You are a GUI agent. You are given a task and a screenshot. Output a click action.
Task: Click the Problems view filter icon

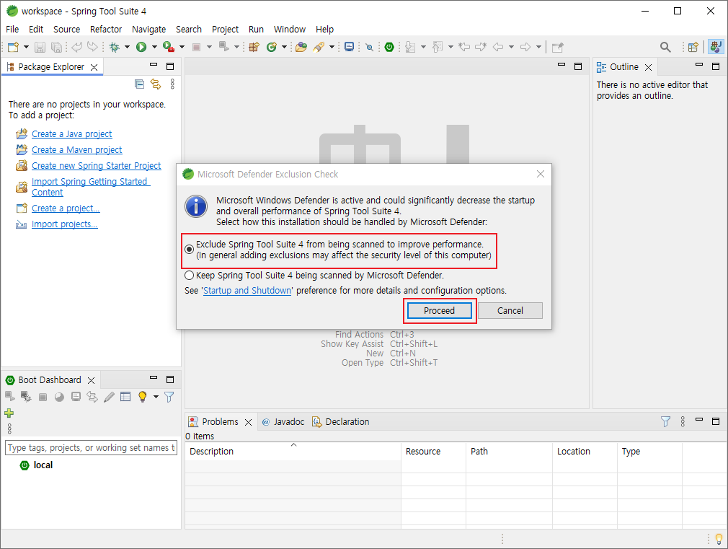point(665,421)
